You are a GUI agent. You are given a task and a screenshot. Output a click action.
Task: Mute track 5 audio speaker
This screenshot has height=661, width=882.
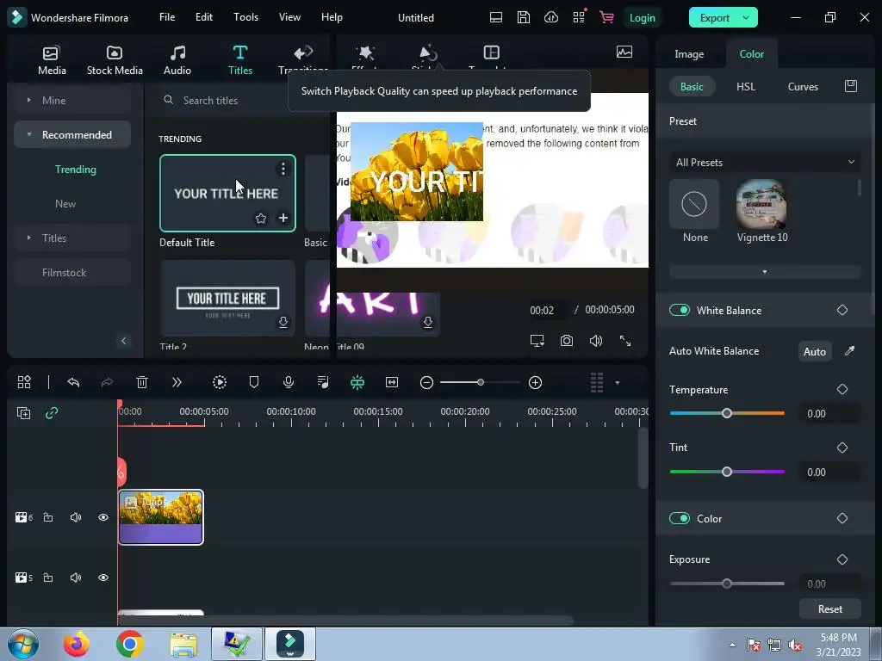(76, 578)
